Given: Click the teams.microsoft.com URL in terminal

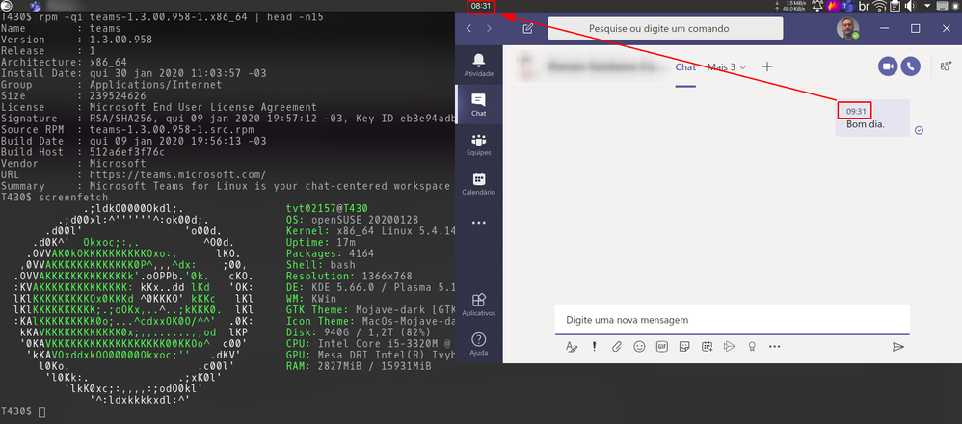Looking at the screenshot, I should (x=178, y=174).
